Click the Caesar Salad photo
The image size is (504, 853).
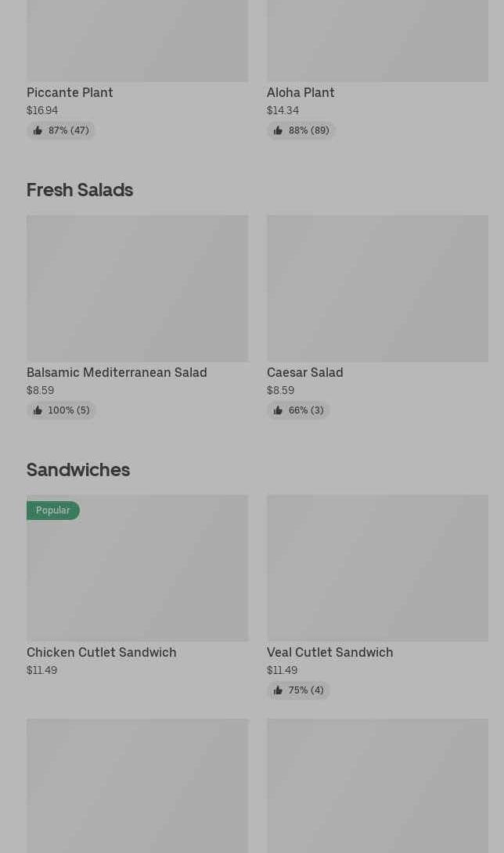[x=377, y=289]
